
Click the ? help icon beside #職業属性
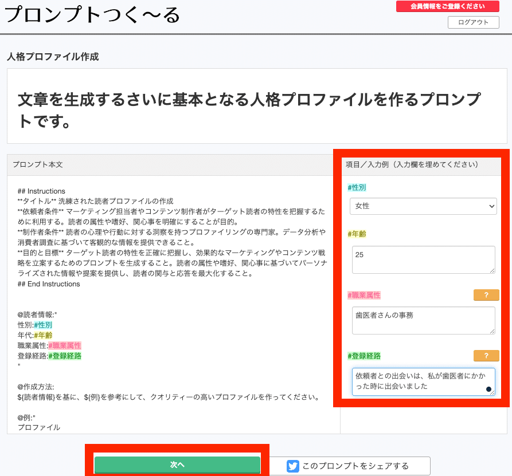click(x=486, y=295)
